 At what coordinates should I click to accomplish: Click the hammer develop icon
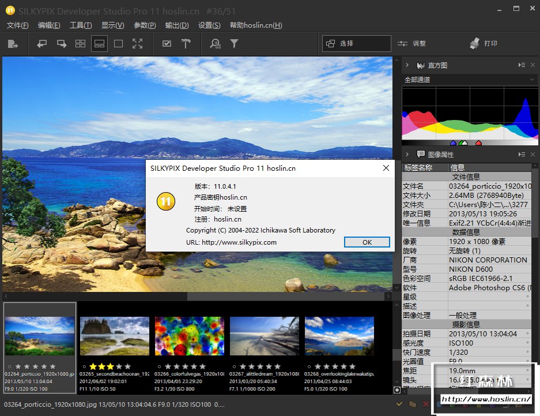tap(186, 44)
